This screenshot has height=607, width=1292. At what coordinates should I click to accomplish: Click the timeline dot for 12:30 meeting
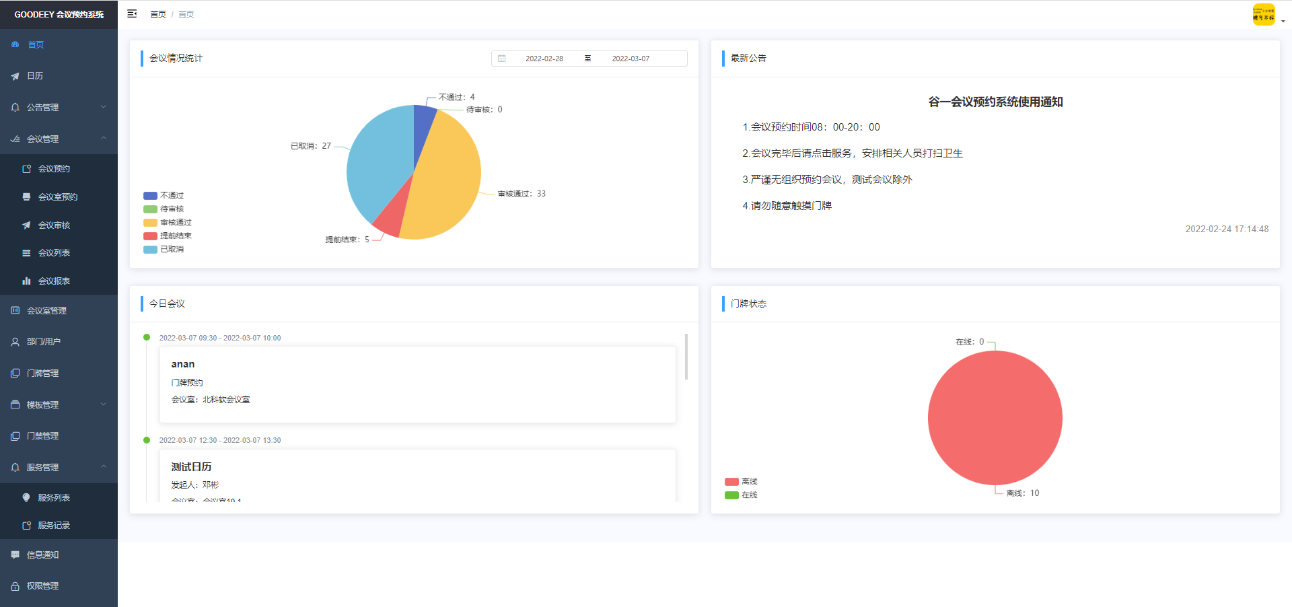pos(147,440)
